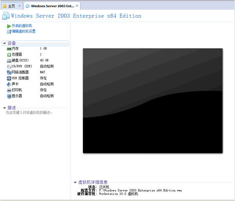The image size is (235, 201).
Task: Open the 处理器 device entry
Action: 17,54
